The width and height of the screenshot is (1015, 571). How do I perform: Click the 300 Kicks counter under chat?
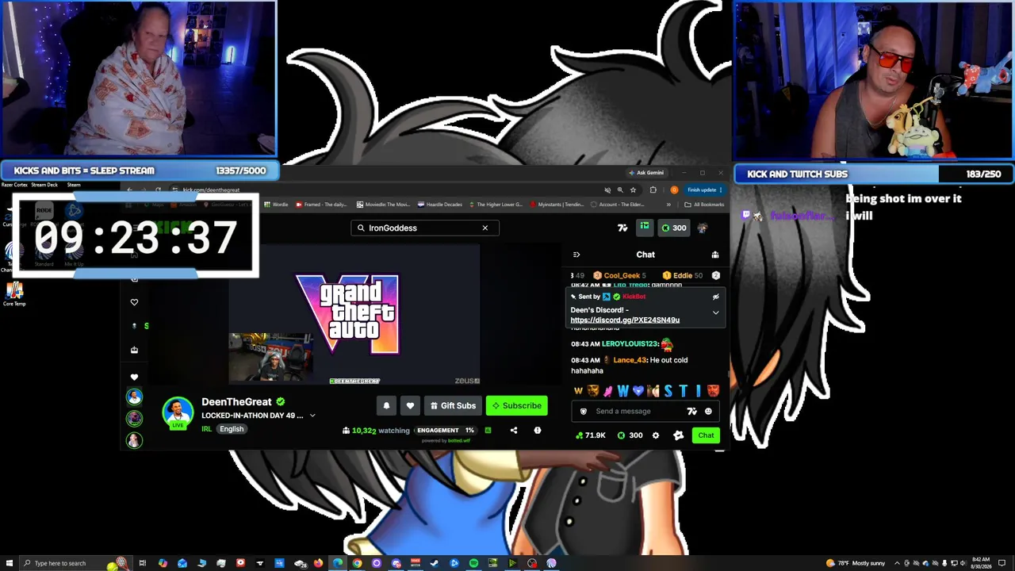click(x=630, y=435)
